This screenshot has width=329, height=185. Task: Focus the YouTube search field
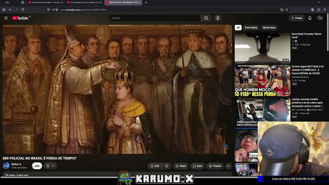point(155,18)
